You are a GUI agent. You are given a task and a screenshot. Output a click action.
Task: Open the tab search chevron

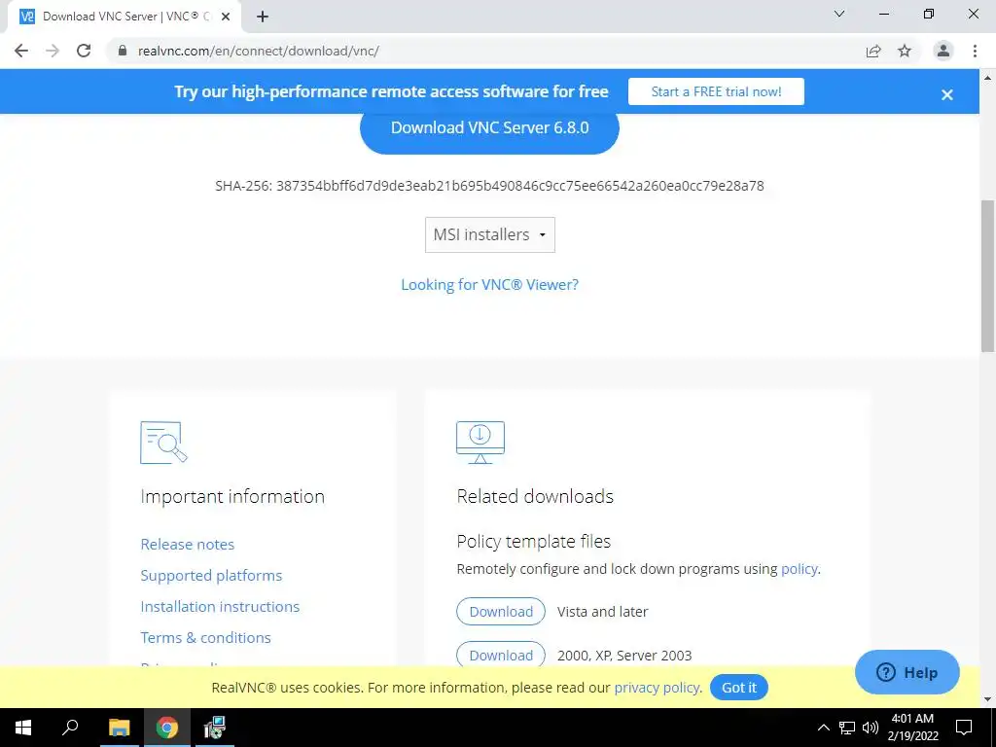[x=839, y=14]
